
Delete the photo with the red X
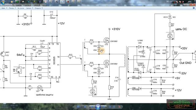coord(120,107)
